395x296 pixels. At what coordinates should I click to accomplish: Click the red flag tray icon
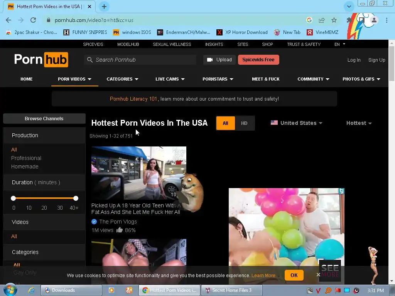click(x=338, y=291)
